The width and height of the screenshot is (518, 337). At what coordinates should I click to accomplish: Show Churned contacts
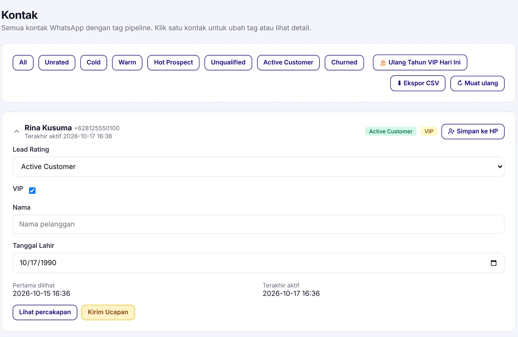click(x=344, y=62)
